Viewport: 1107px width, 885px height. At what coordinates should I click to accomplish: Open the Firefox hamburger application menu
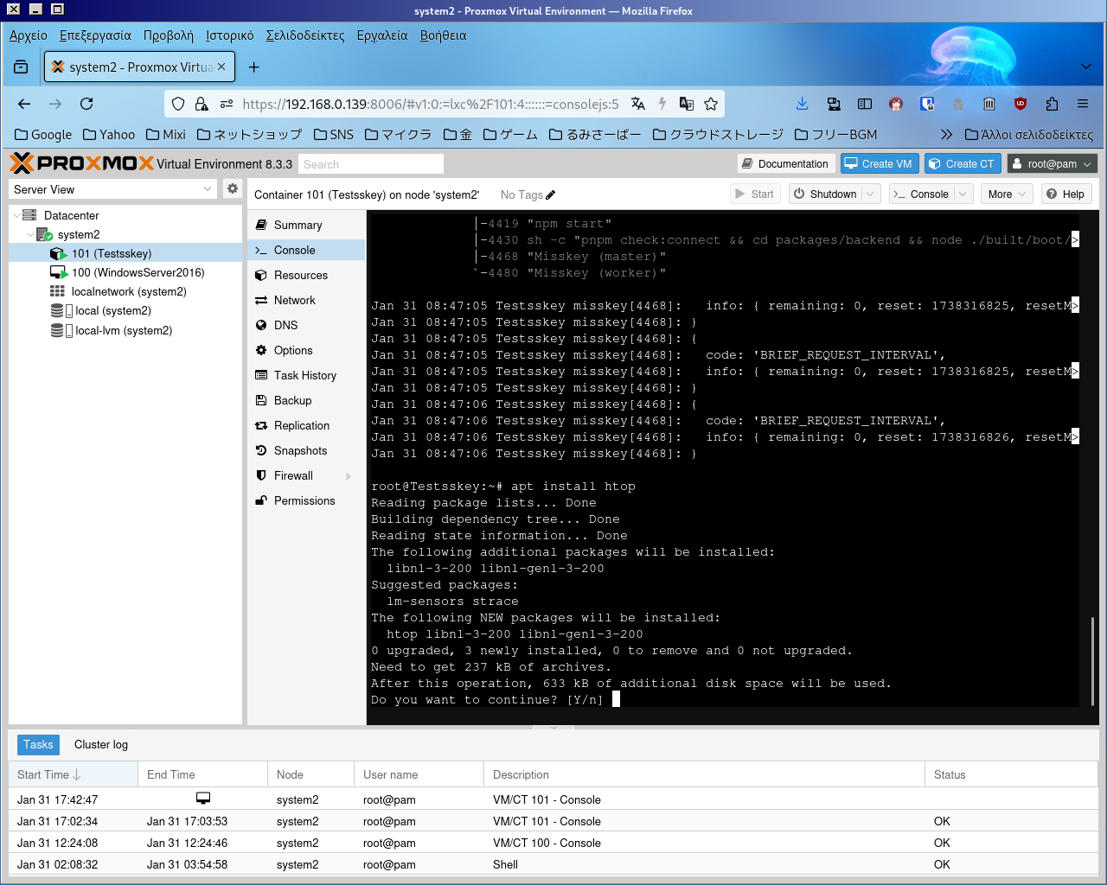point(1083,104)
